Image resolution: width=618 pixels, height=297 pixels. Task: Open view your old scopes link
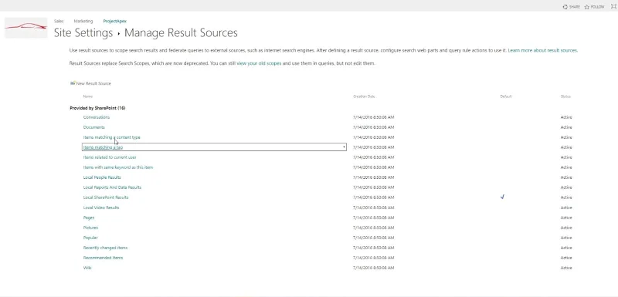(259, 63)
